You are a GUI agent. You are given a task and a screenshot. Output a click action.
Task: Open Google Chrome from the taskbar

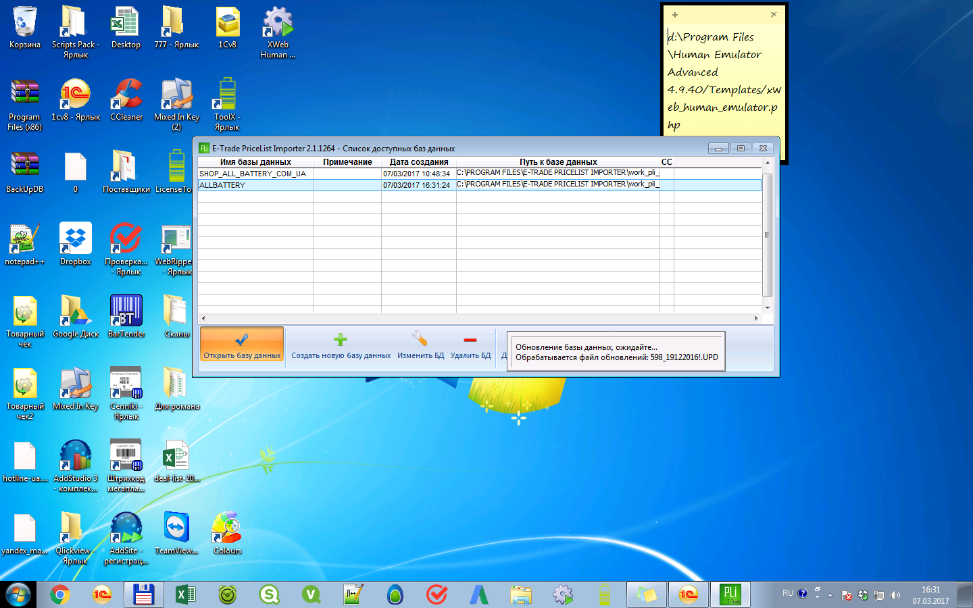pos(60,594)
